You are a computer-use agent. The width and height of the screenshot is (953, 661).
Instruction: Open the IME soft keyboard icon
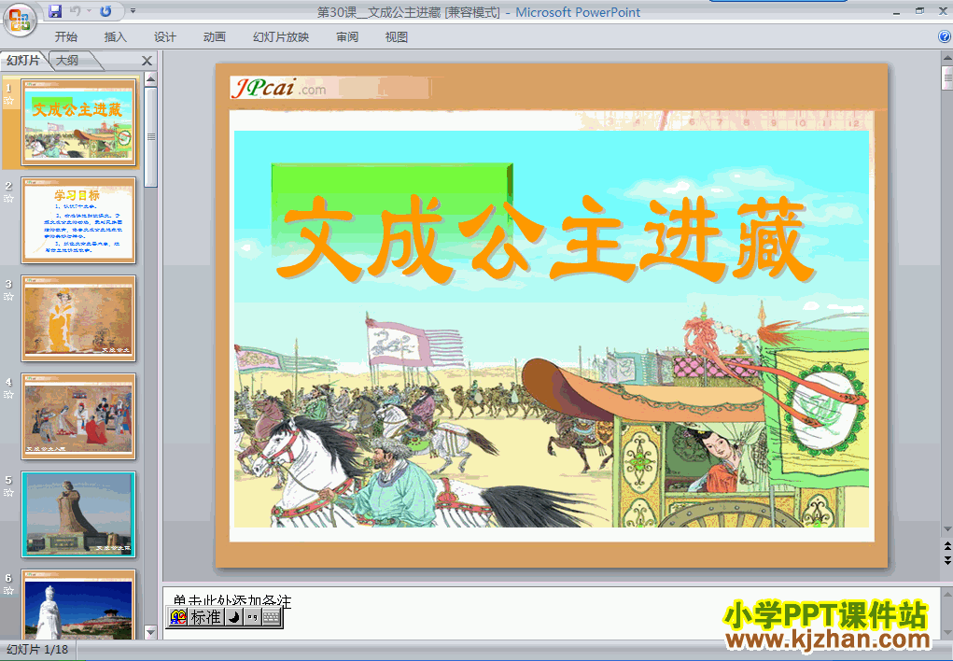point(272,618)
